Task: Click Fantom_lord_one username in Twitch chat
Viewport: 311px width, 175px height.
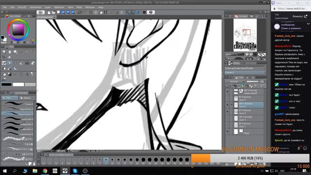Action: 285,36
